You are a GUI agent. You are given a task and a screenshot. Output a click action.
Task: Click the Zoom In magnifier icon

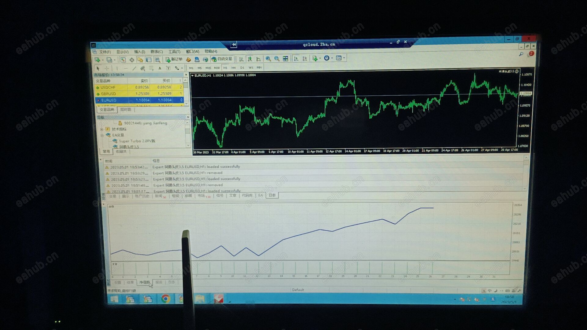click(268, 59)
